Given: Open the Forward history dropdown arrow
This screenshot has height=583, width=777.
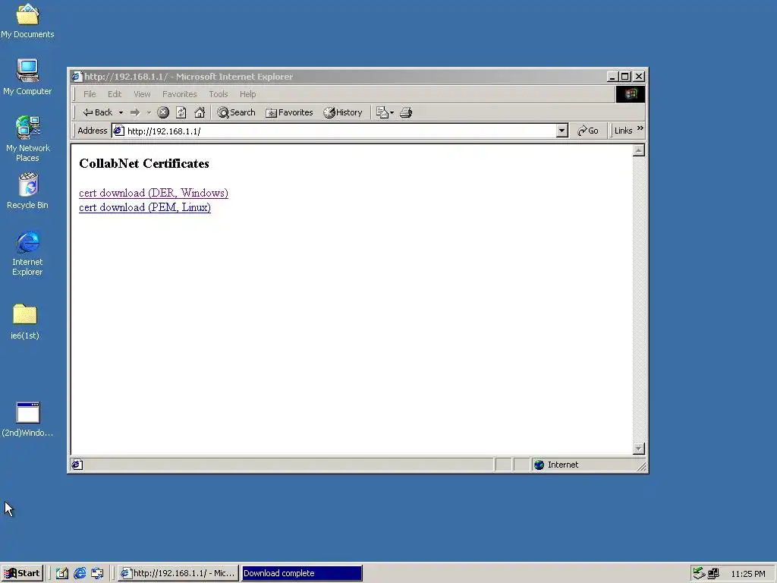Looking at the screenshot, I should (x=149, y=112).
